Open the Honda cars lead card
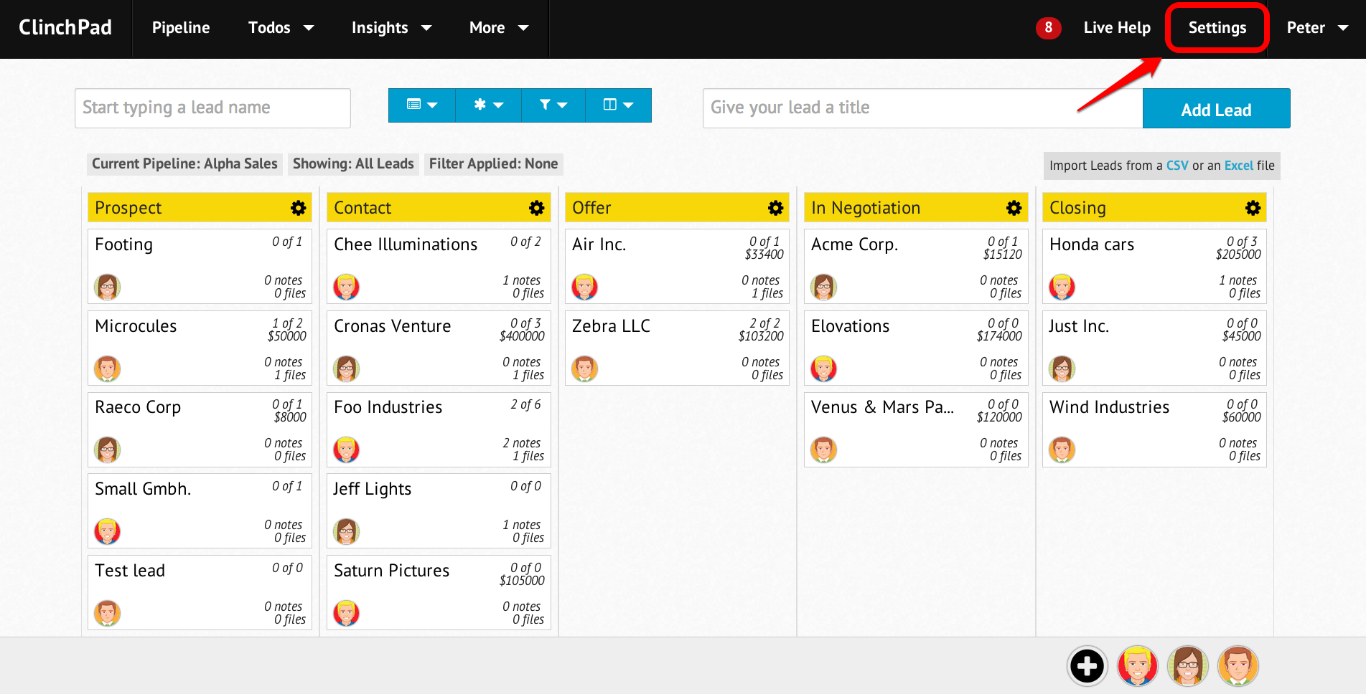Image resolution: width=1366 pixels, height=694 pixels. (1154, 267)
